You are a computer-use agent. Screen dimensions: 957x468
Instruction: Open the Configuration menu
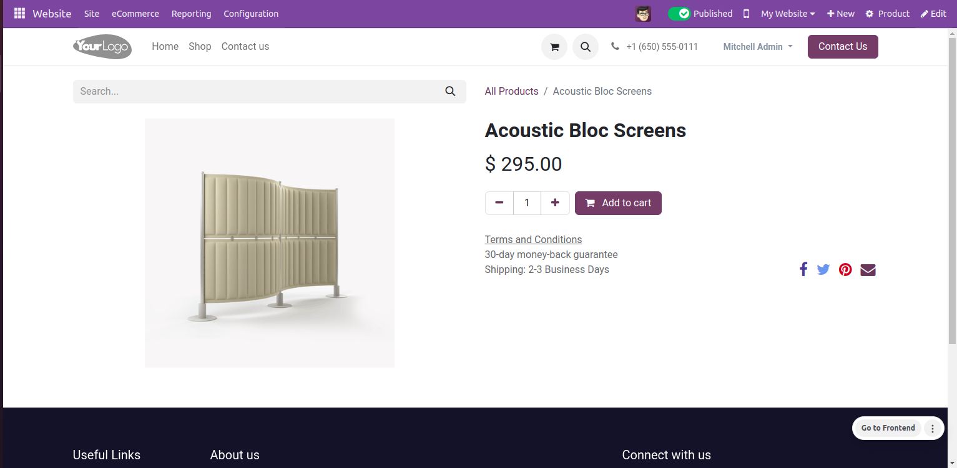[x=251, y=14]
